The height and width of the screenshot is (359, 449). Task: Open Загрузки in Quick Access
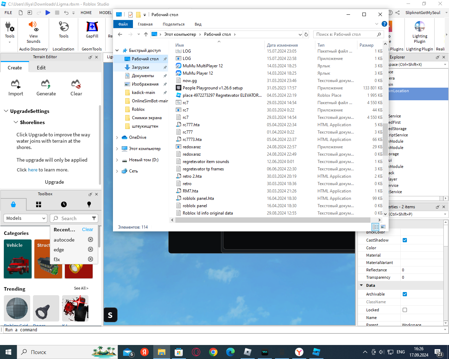[140, 67]
